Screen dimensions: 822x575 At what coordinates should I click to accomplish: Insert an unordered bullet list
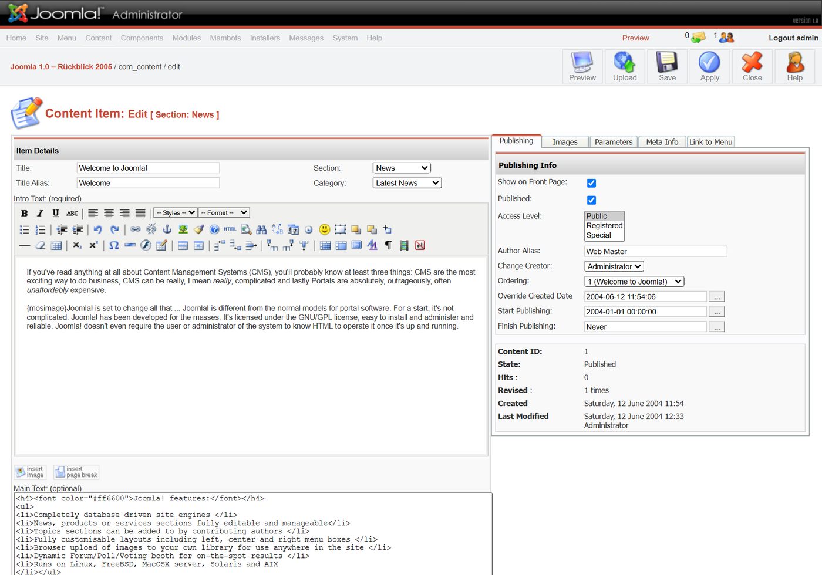(x=24, y=229)
